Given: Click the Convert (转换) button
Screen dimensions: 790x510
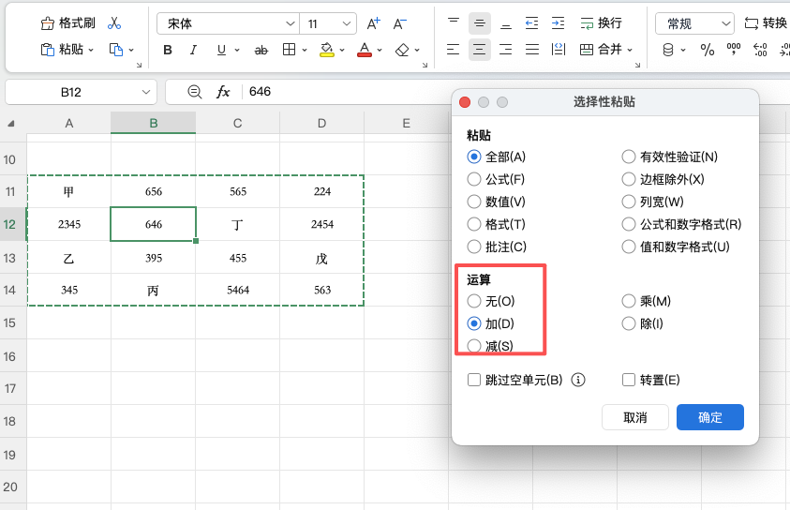Looking at the screenshot, I should tap(766, 23).
